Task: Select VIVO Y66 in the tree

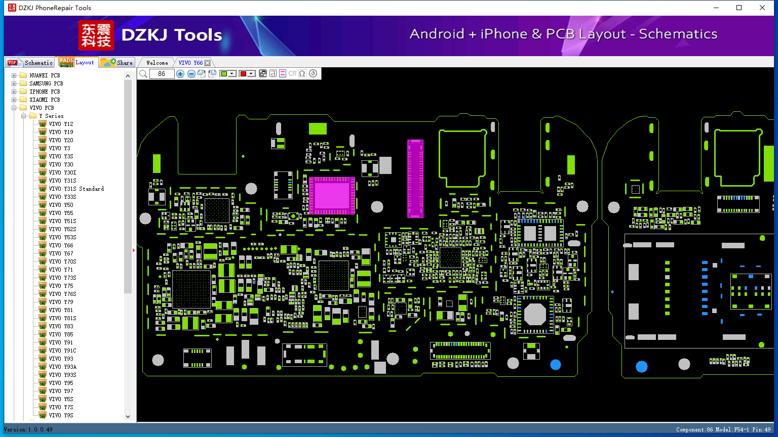Action: point(61,245)
